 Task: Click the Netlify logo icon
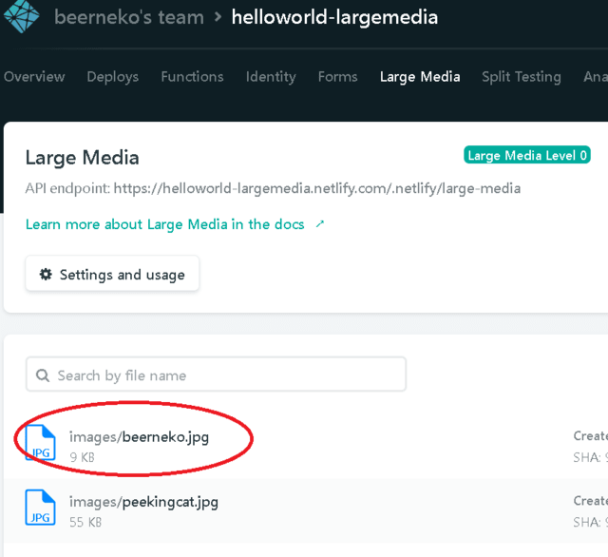[x=22, y=16]
